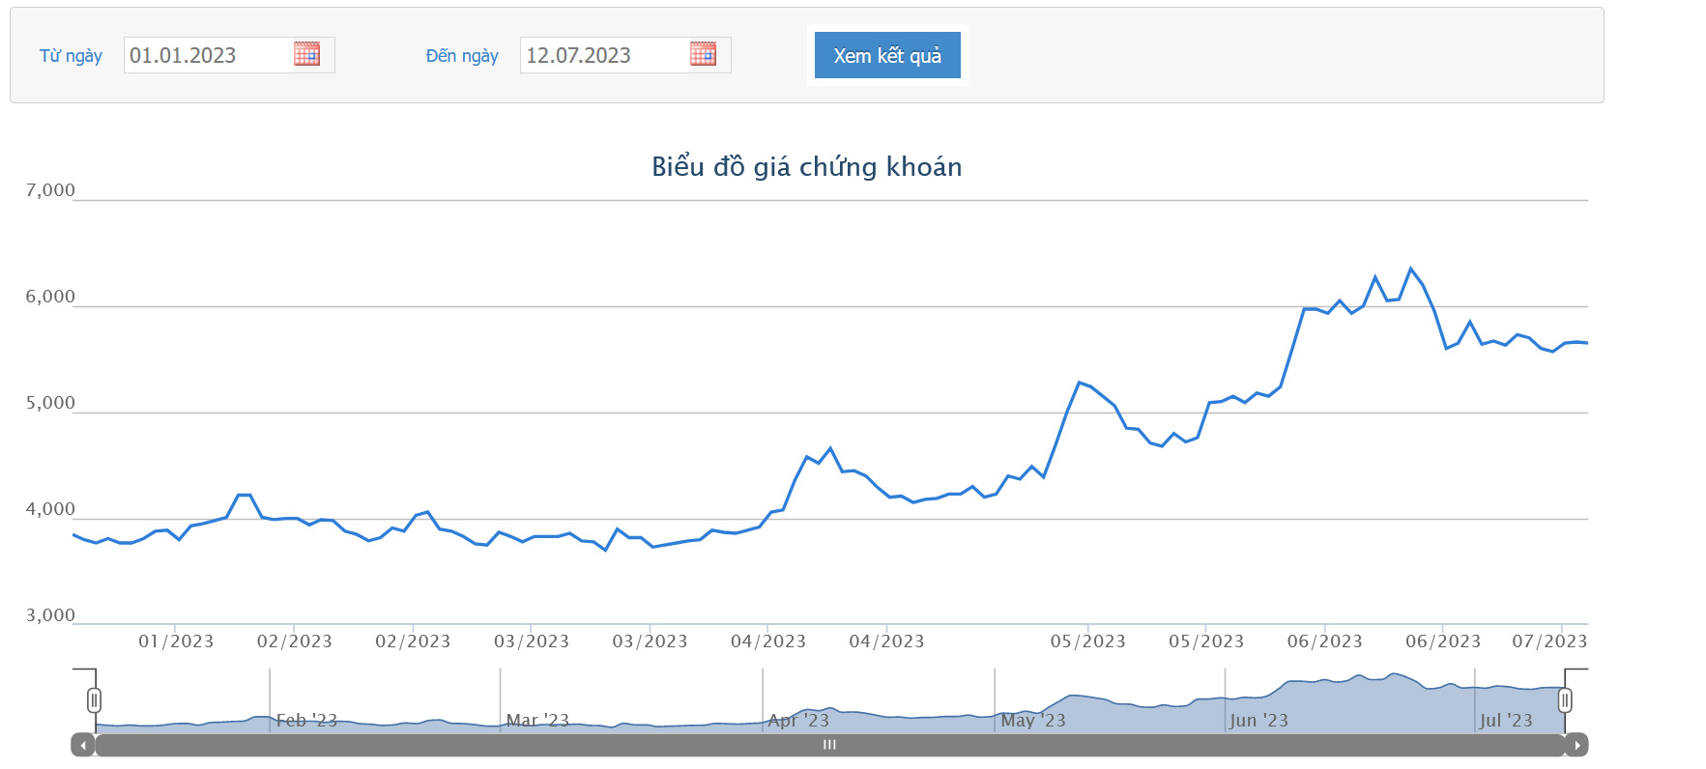Open the calendar picker for Đến ngày
Screen dimensions: 1706x769
[703, 54]
